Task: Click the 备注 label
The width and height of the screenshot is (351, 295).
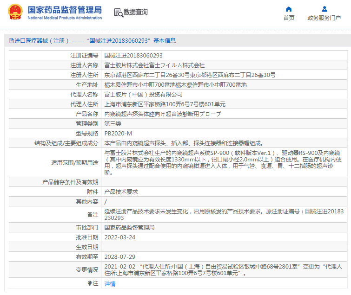Action: [93, 215]
